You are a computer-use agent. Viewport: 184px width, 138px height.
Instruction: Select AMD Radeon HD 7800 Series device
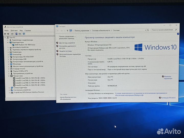point(25,45)
